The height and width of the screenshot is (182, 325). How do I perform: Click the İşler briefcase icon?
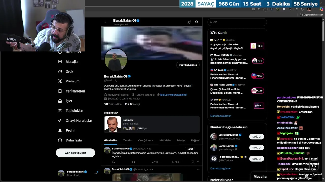tap(60, 101)
